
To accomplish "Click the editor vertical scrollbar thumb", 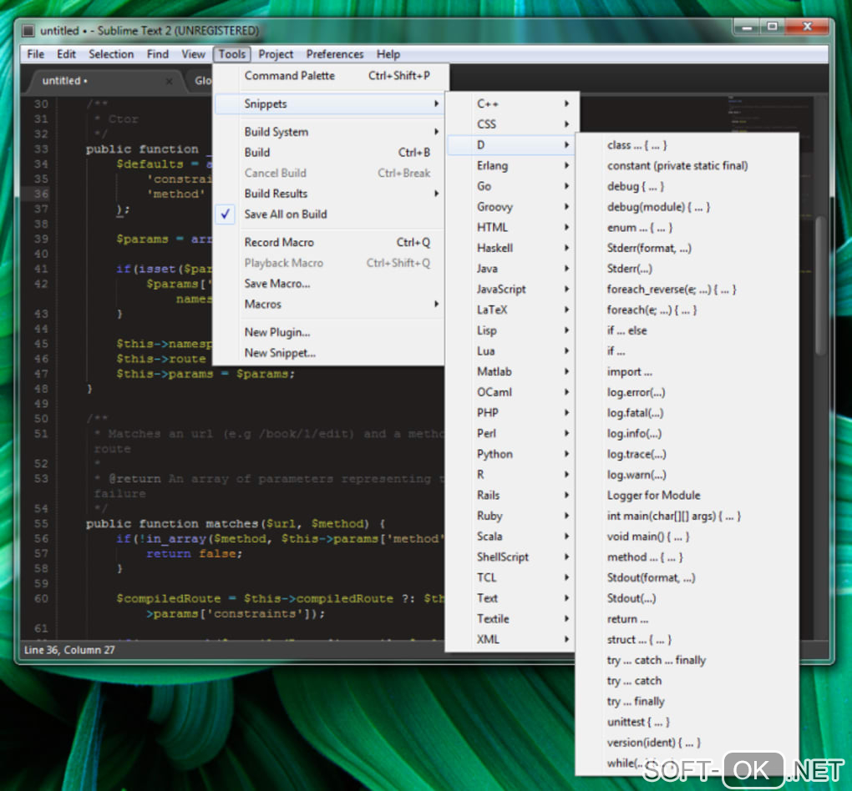I will click(820, 285).
